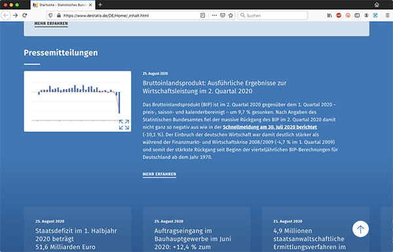The image size is (393, 252).
Task: Toggle reader view icon in address bar
Action: (203, 15)
